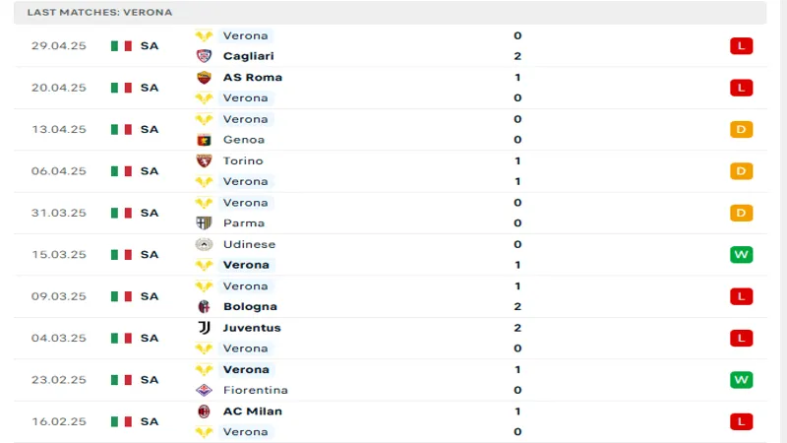
Task: Click the green W badge for Udinese match
Action: pyautogui.click(x=741, y=255)
